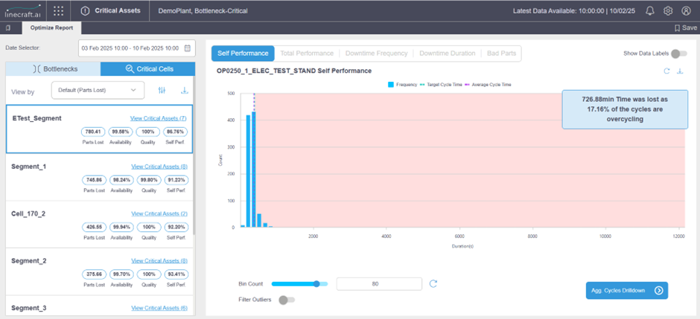Select the Segment_2 card title
Viewport: 700px width, 319px height.
(28, 261)
